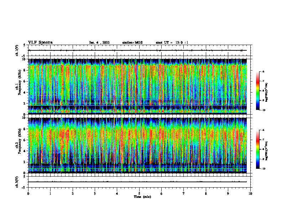The height and width of the screenshot is (217, 282).
Task: Click time axis tick label "5"
Action: [139, 194]
